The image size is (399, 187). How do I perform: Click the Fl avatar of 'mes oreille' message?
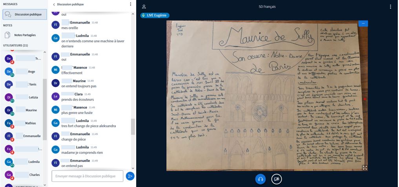click(55, 25)
